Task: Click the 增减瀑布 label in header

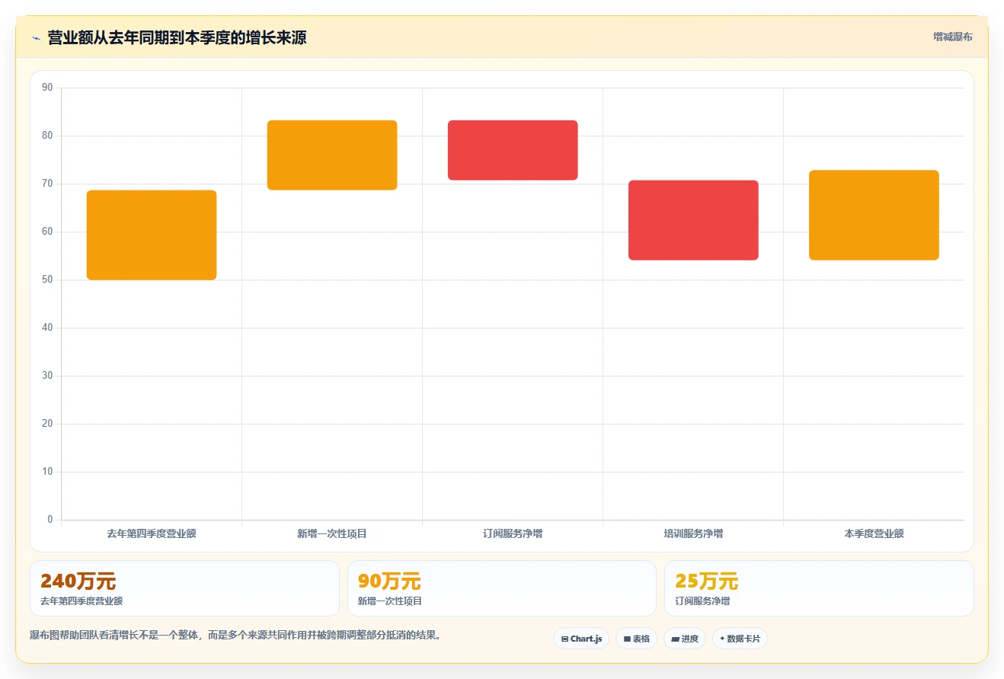Action: tap(952, 37)
